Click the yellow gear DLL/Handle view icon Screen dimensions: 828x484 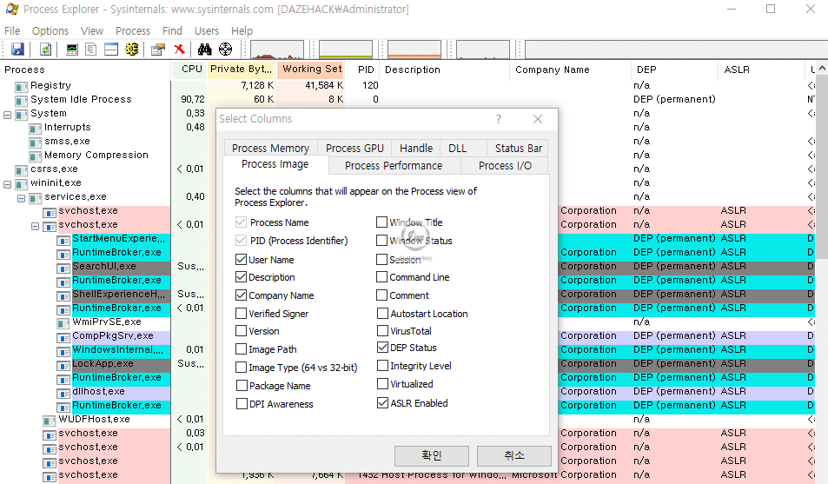pos(131,50)
